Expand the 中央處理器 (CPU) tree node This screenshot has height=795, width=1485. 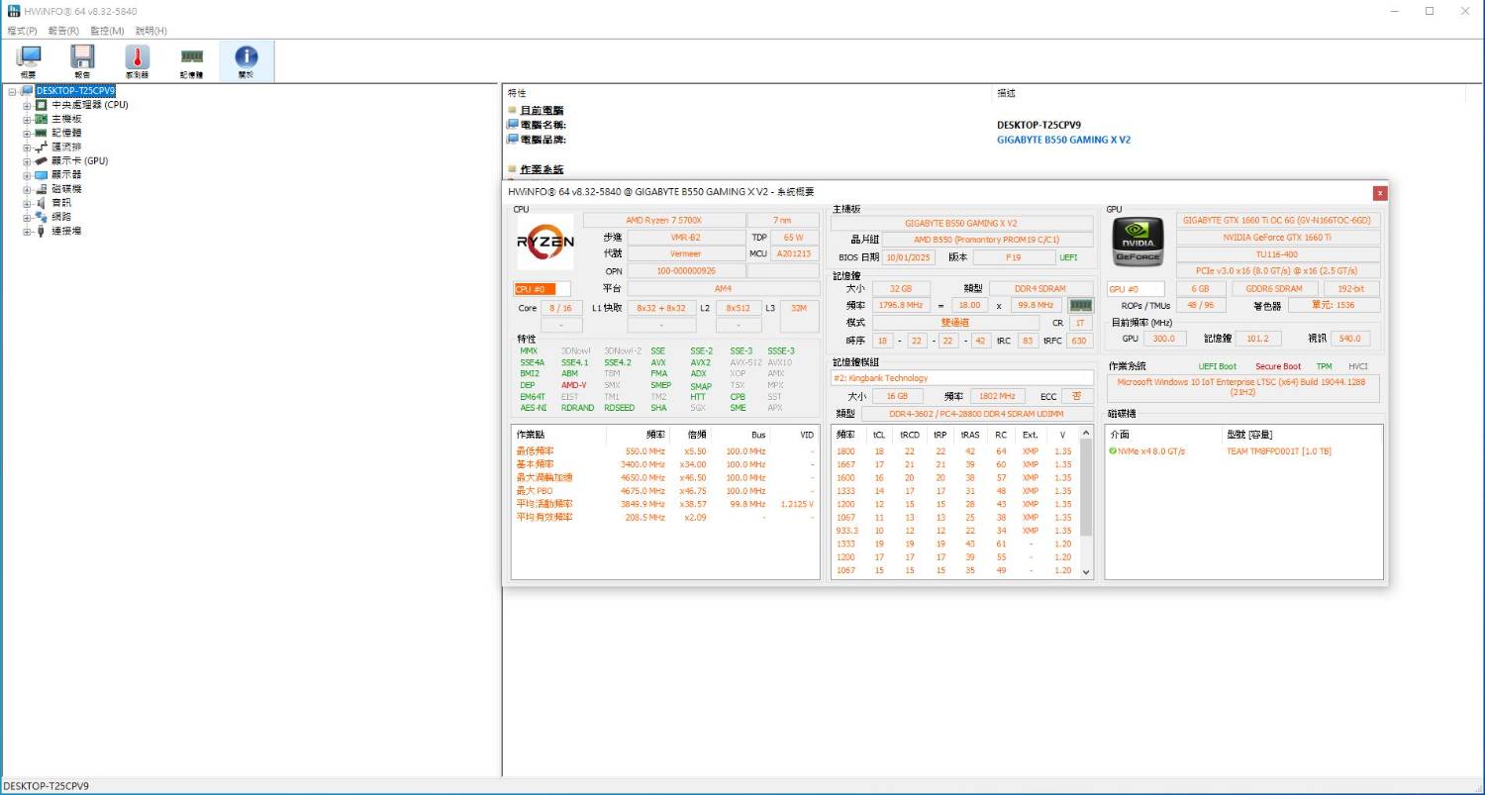(x=28, y=105)
